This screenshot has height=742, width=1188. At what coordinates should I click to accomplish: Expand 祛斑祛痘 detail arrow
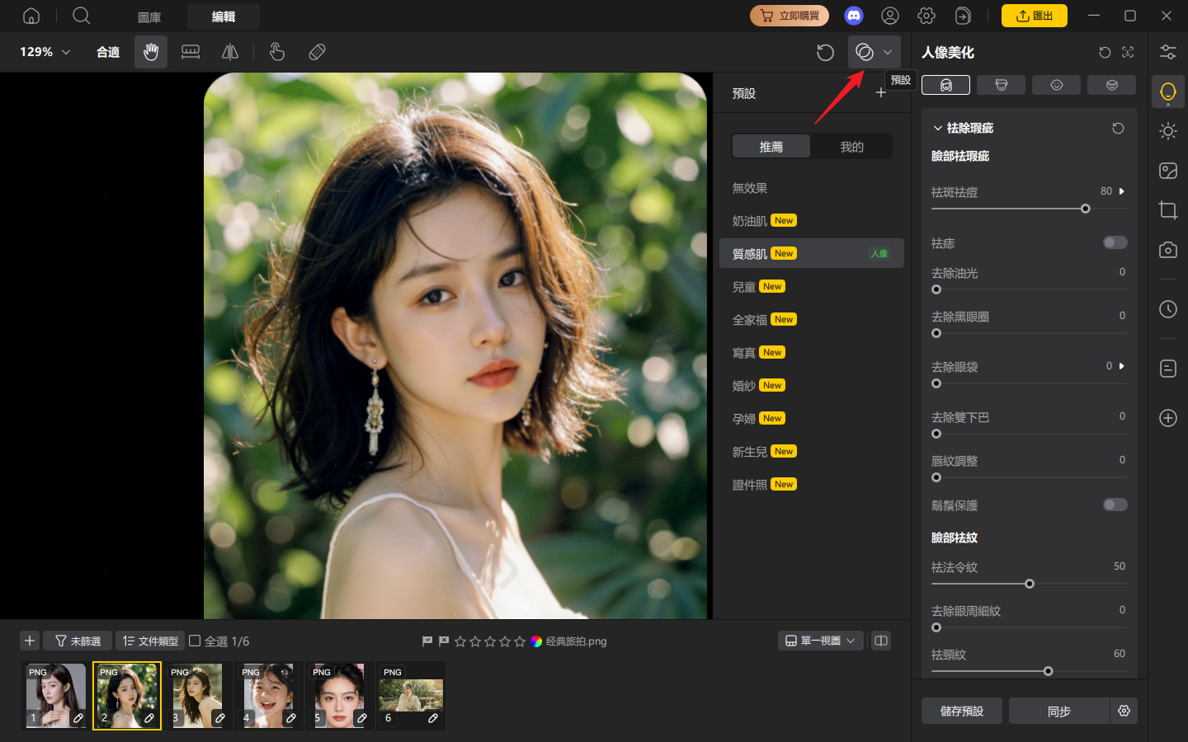(x=1121, y=191)
